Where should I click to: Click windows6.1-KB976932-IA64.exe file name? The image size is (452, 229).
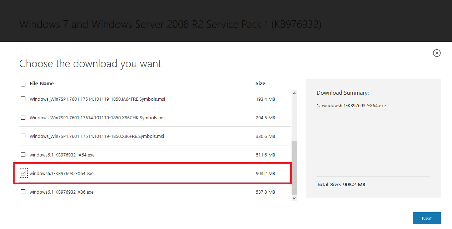62,155
